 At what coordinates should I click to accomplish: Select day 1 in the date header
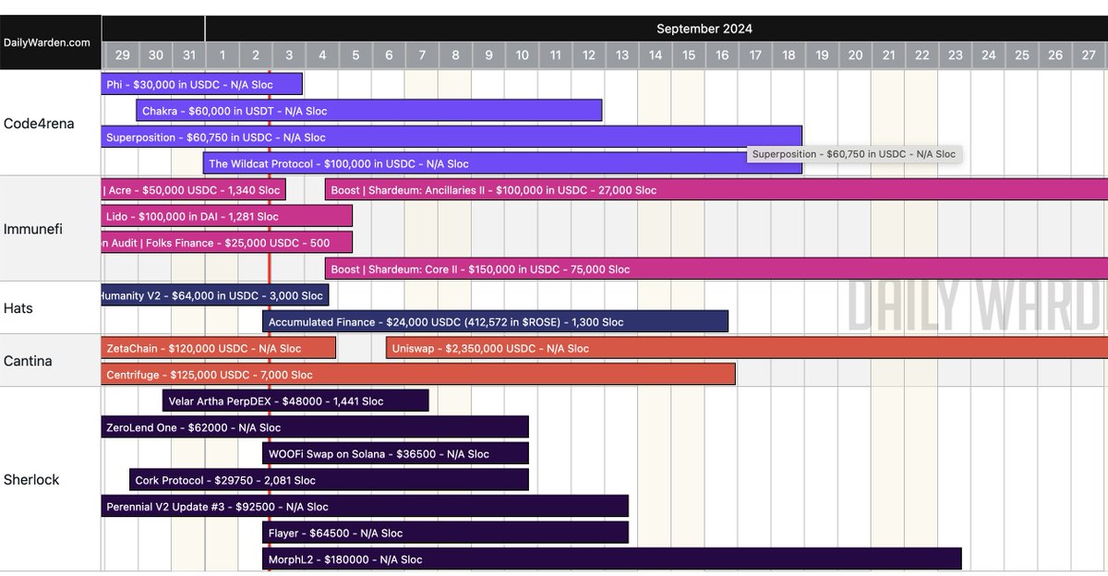pos(223,55)
